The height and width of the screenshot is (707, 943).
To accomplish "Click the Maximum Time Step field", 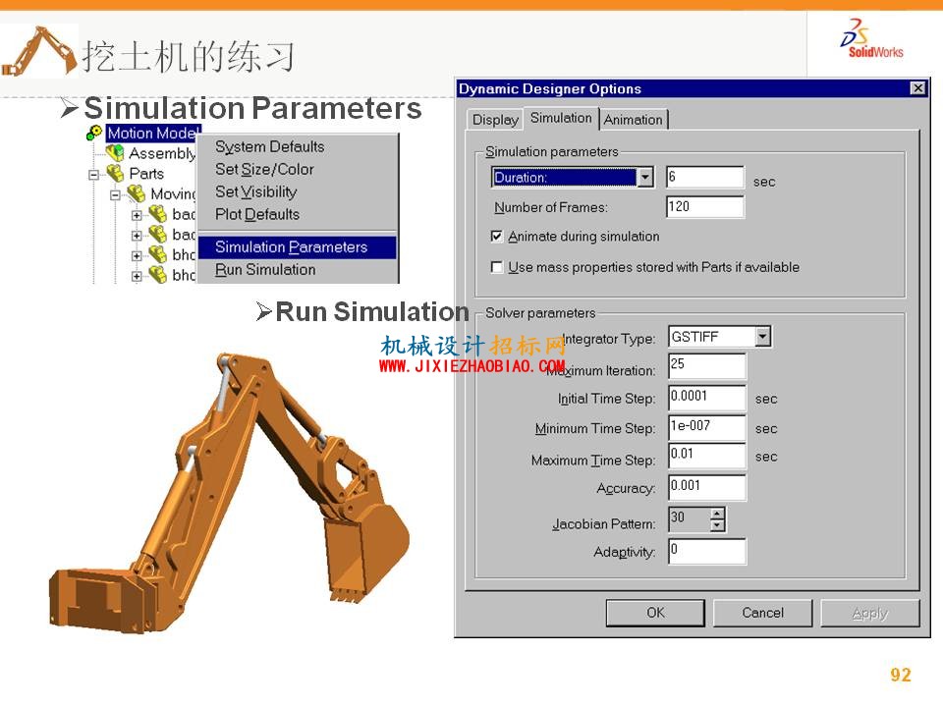I will pyautogui.click(x=707, y=455).
